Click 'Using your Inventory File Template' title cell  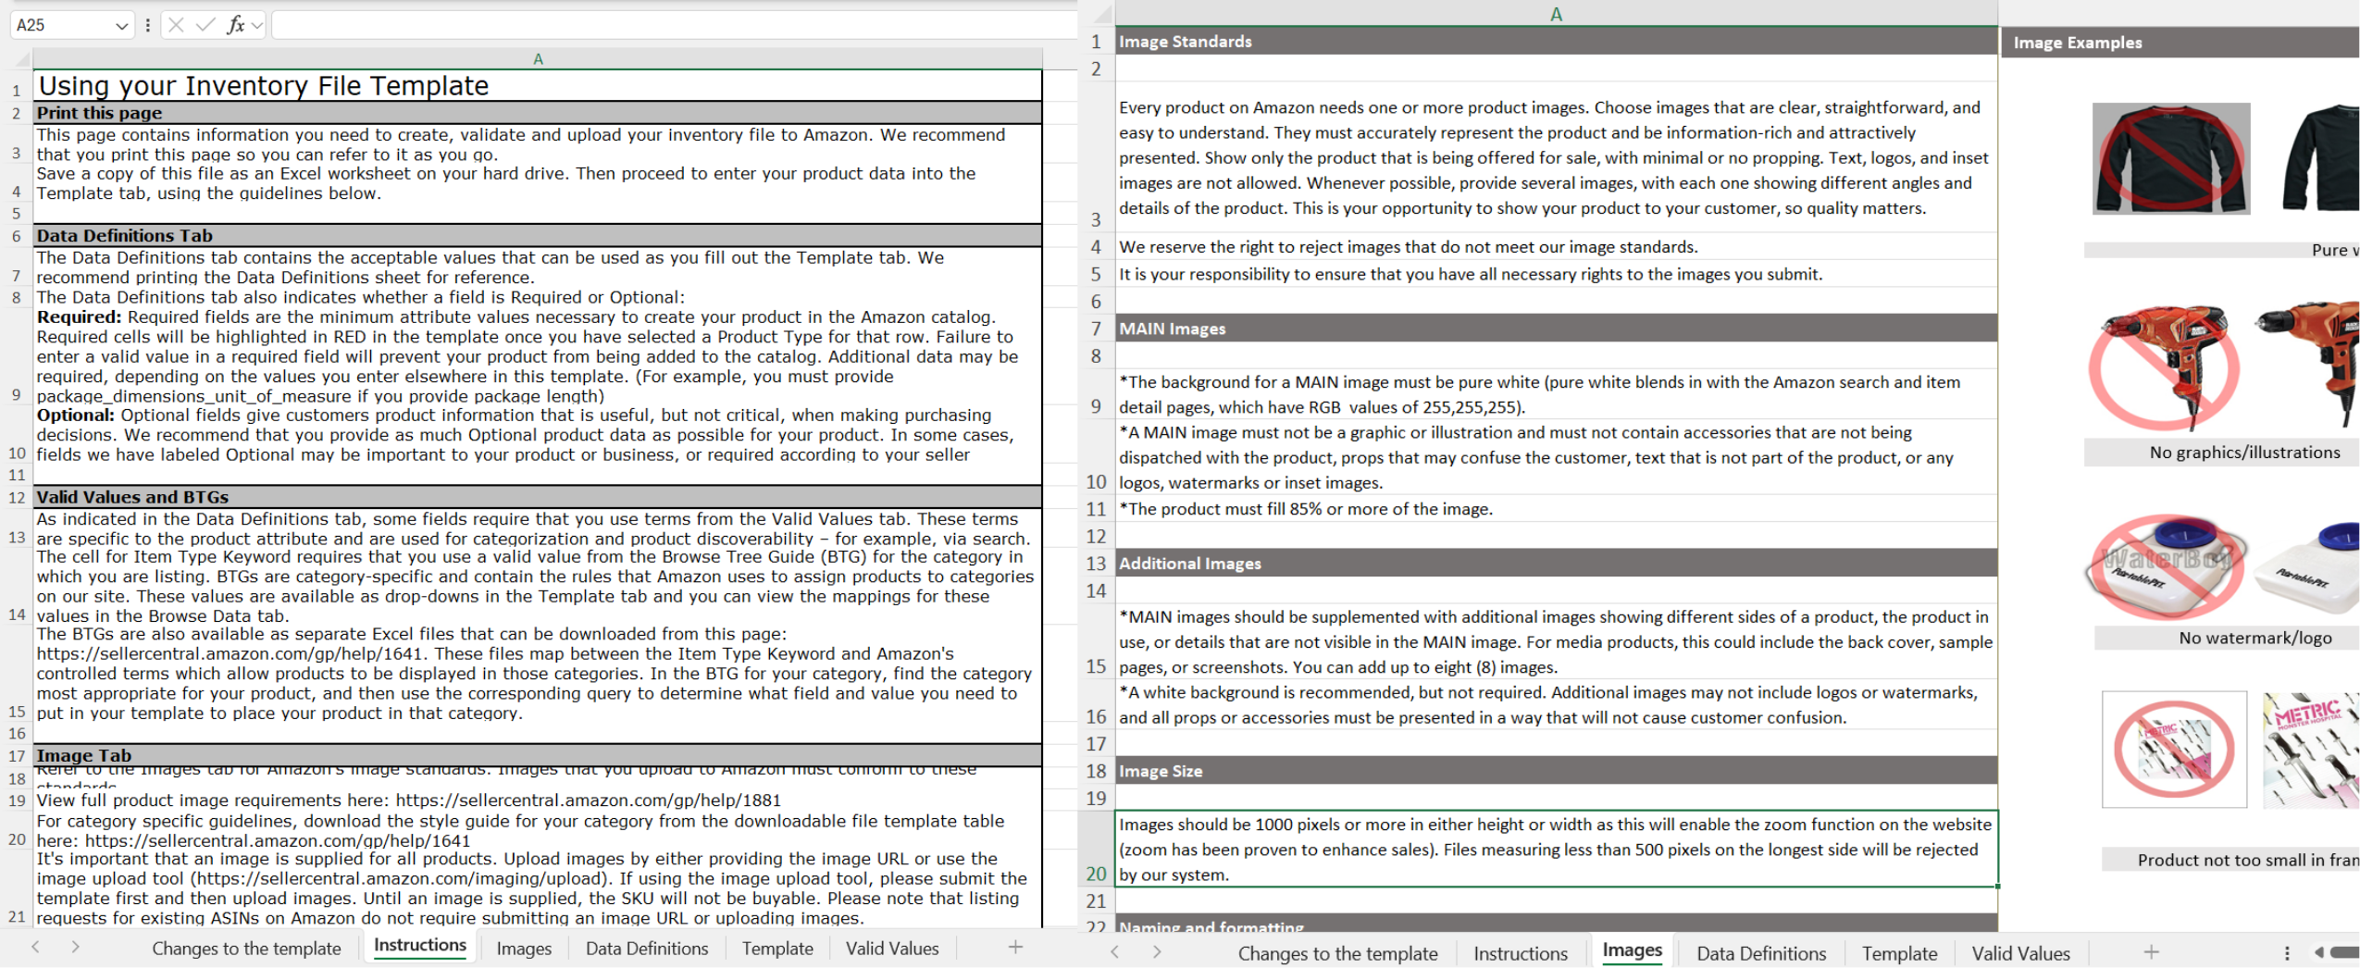[538, 85]
